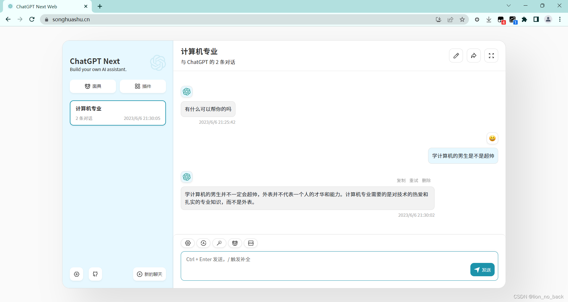Install app via the address bar install icon
Screen dimensions: 568x302
pos(438,20)
